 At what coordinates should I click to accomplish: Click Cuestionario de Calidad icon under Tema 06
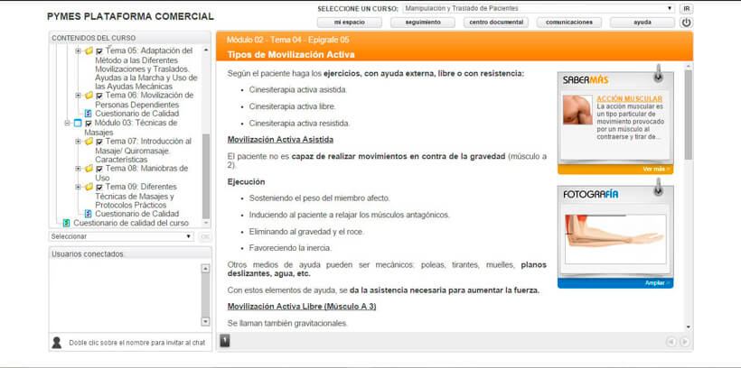[89, 114]
